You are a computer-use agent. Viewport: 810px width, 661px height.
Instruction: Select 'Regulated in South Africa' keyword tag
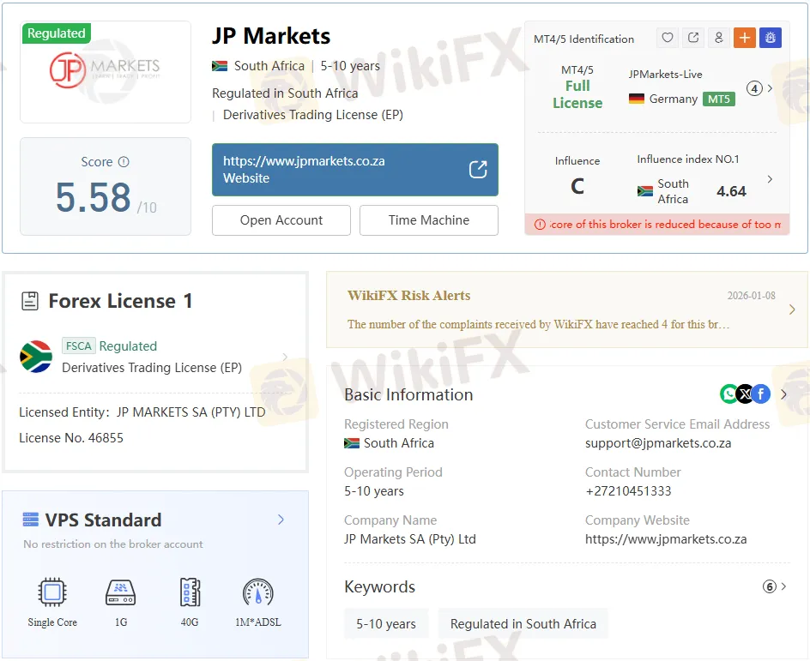523,624
